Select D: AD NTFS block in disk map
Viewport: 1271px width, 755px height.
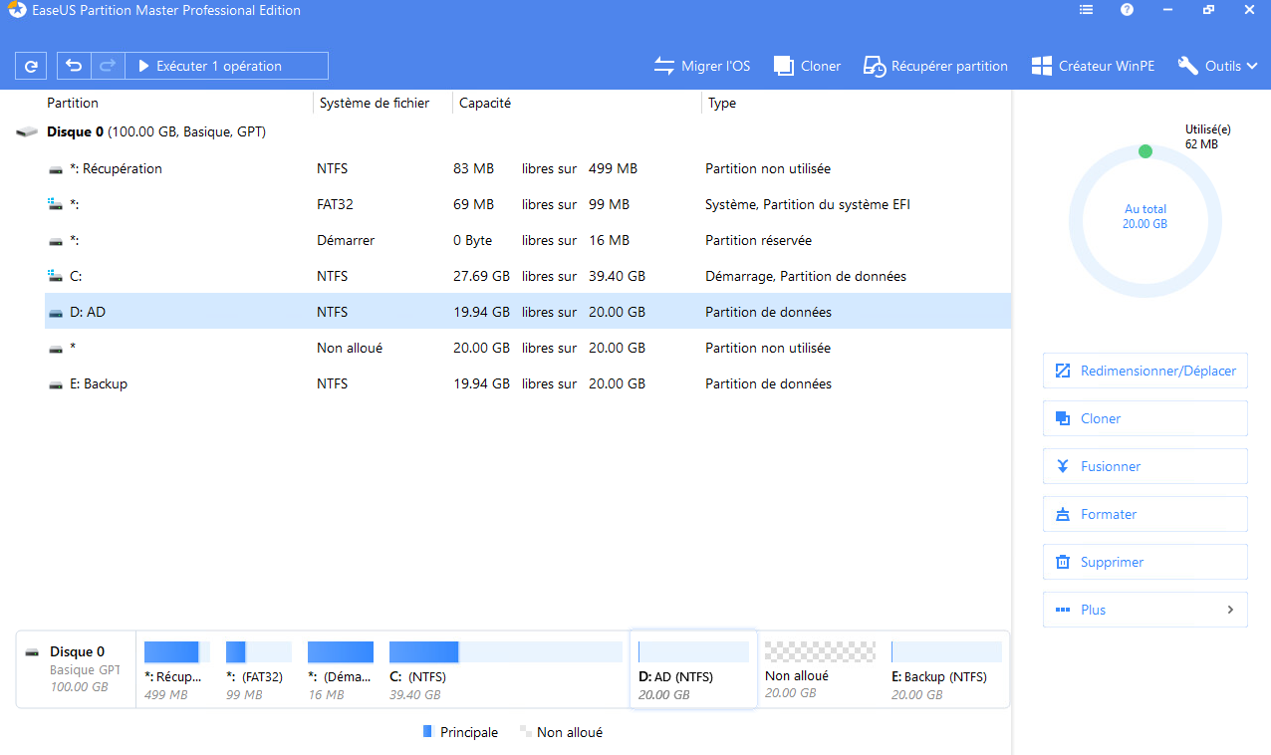[693, 669]
